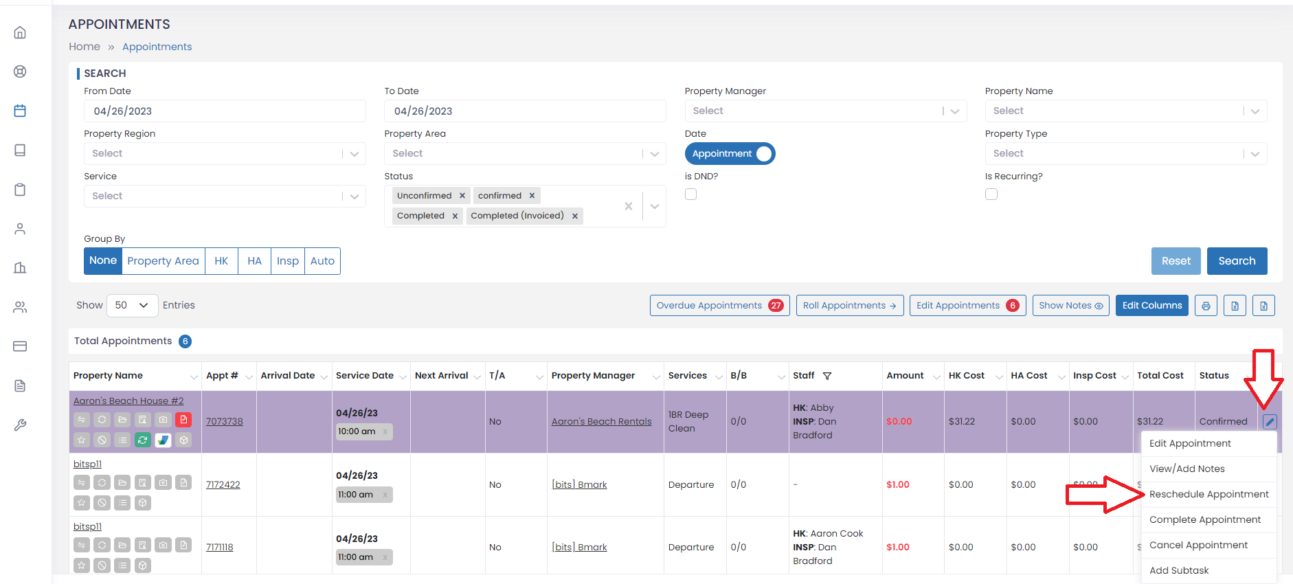Open the wrench icon in the sidebar

pyautogui.click(x=20, y=425)
